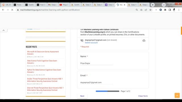
Task: Expand the tab search dropdown
Action: point(164,5)
